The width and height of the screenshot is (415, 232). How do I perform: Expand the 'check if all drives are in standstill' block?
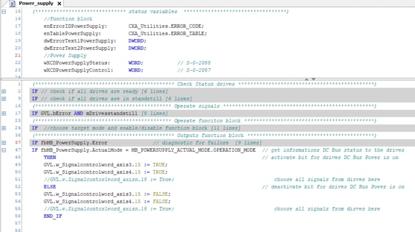tap(4, 99)
